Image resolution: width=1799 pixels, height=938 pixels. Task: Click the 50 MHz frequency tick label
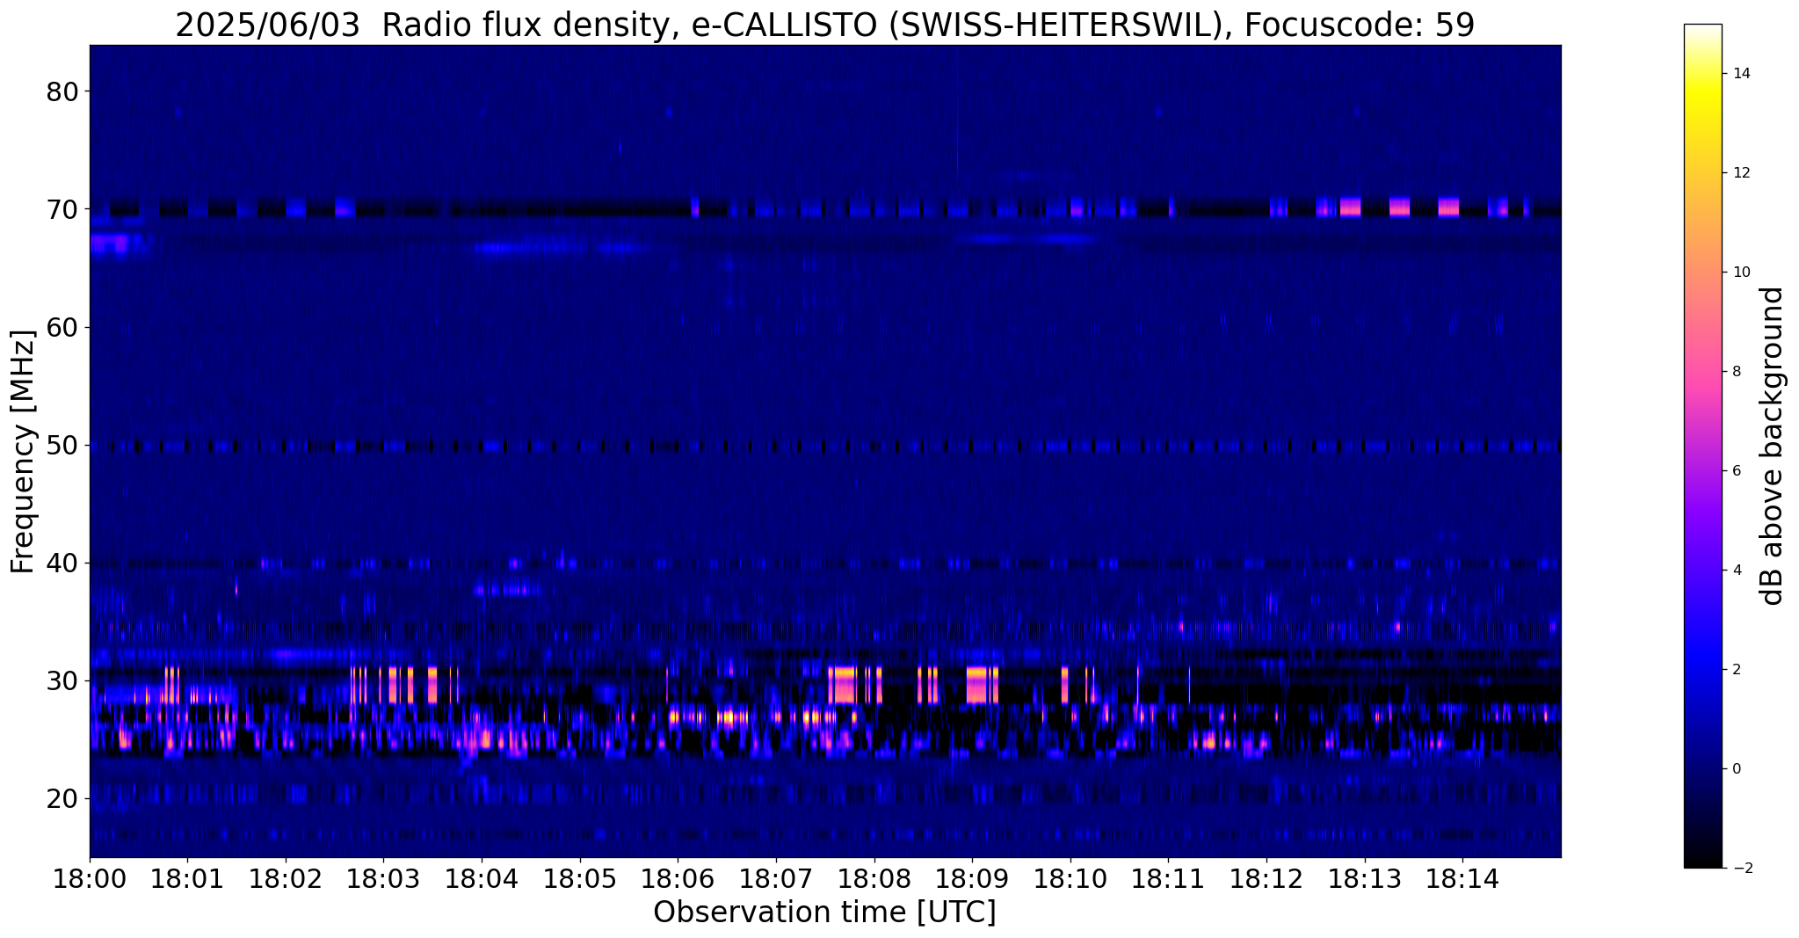point(62,445)
